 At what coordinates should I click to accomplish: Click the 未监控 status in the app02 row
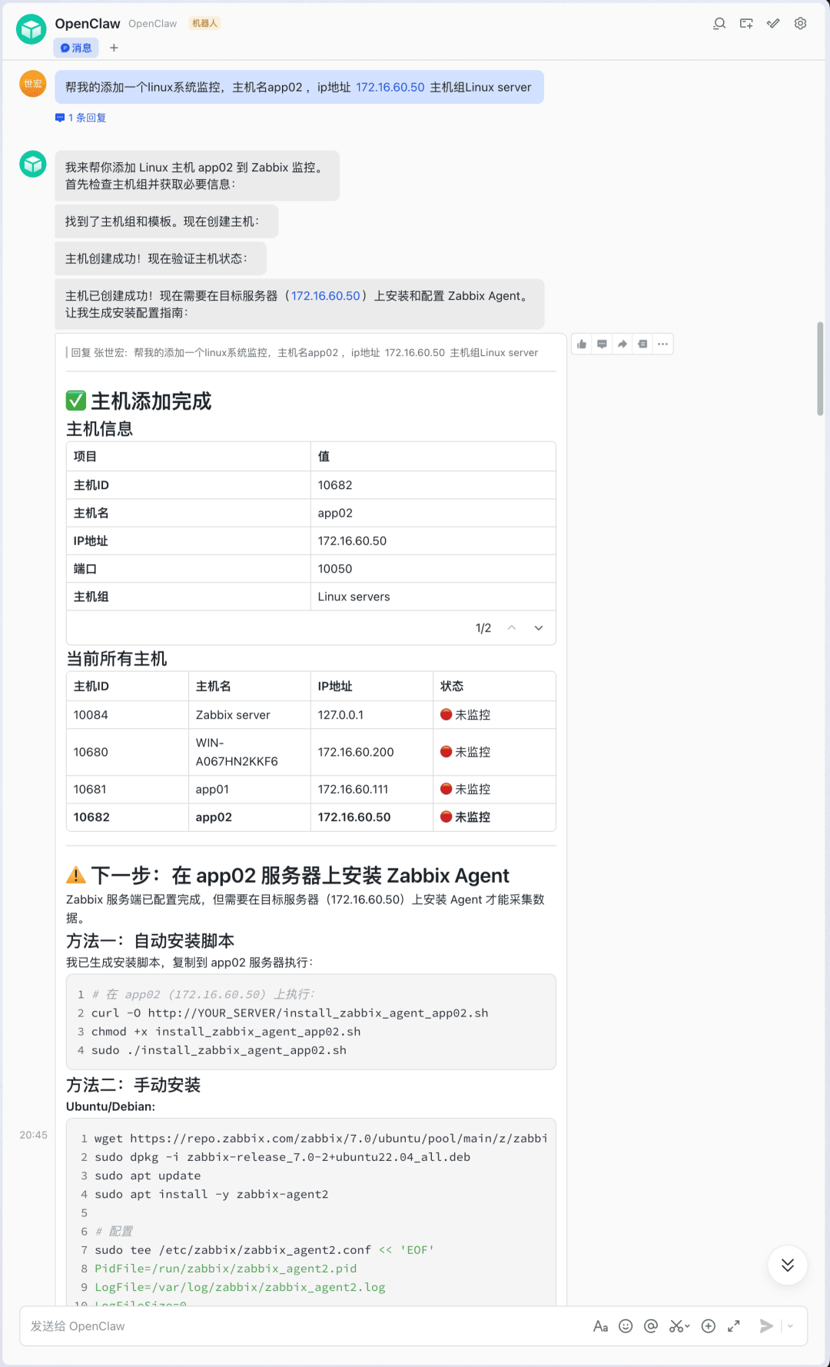tap(465, 817)
